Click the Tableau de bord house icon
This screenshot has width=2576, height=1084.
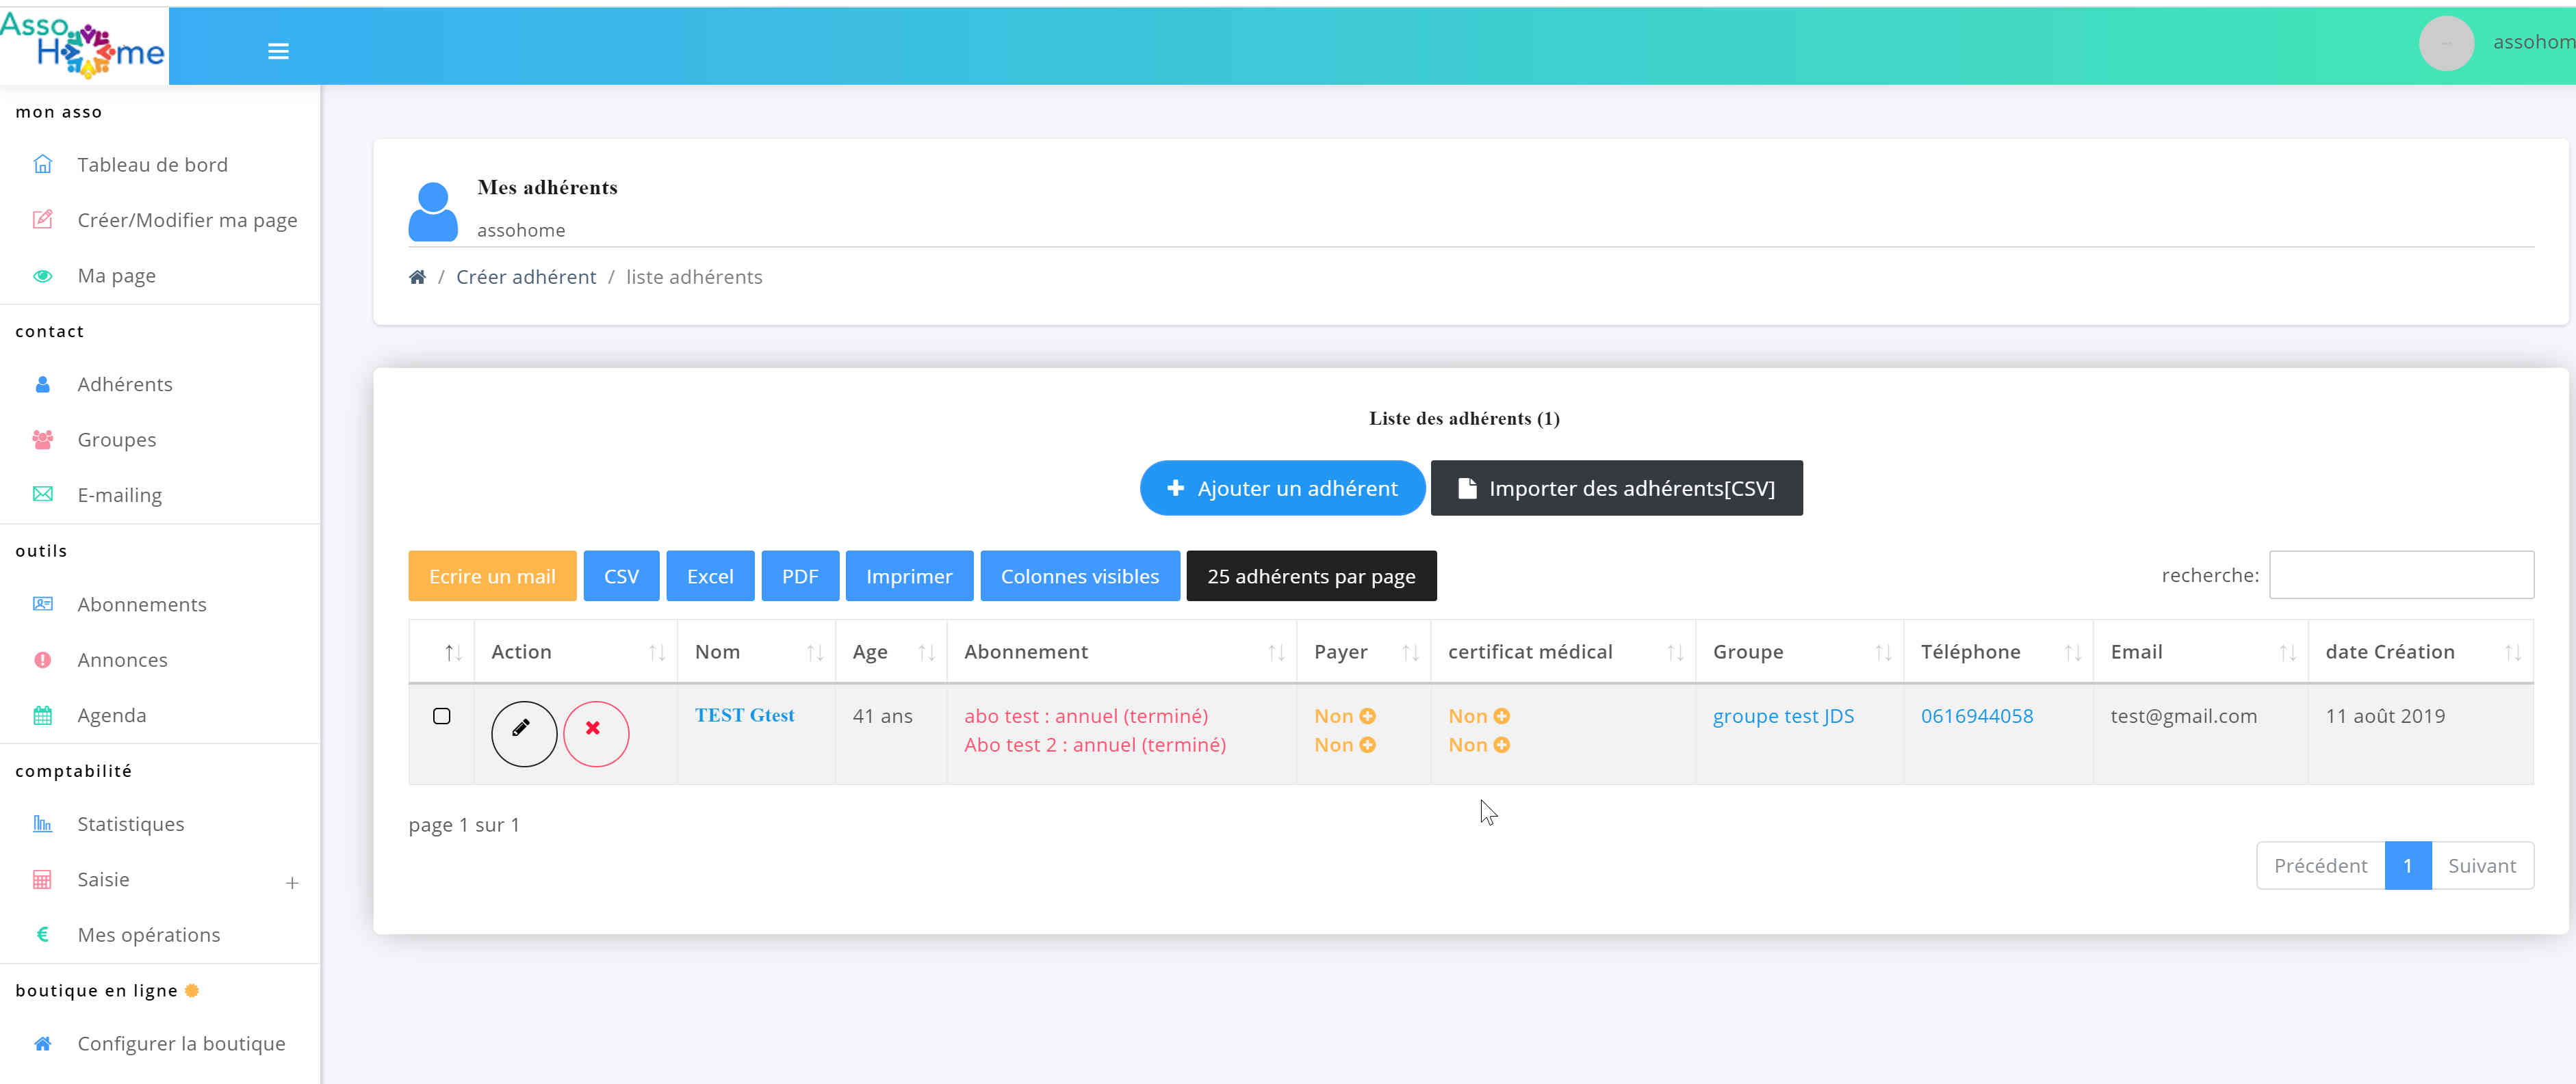(x=42, y=164)
